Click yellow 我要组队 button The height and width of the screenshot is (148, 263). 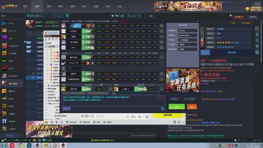pyautogui.click(x=168, y=115)
